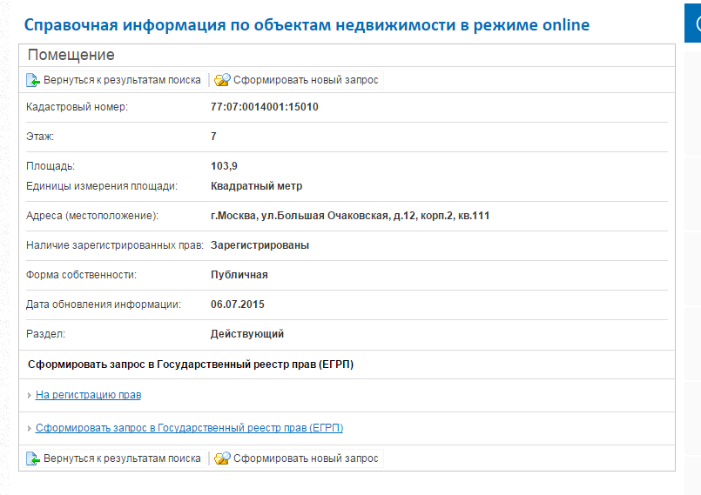701x495 pixels.
Task: Click the magnifier icon in bottom toolbar
Action: coord(222,458)
